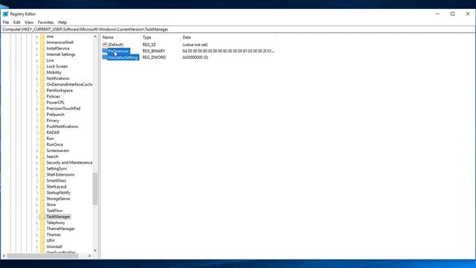This screenshot has height=268, width=476.
Task: Select the StartLayout folder icon
Action: 42,187
